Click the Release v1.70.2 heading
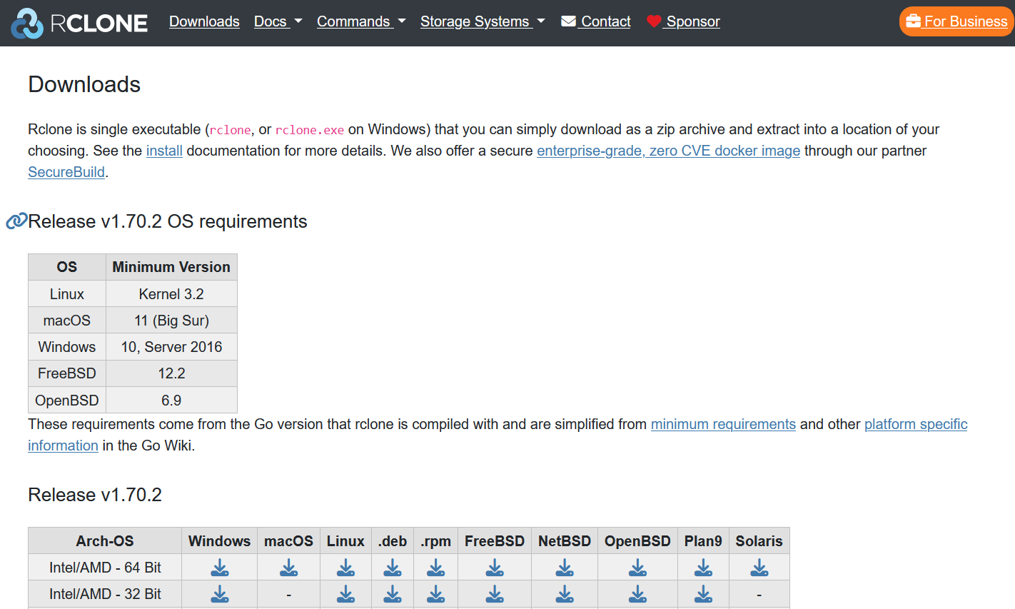Image resolution: width=1015 pixels, height=609 pixels. pos(95,495)
